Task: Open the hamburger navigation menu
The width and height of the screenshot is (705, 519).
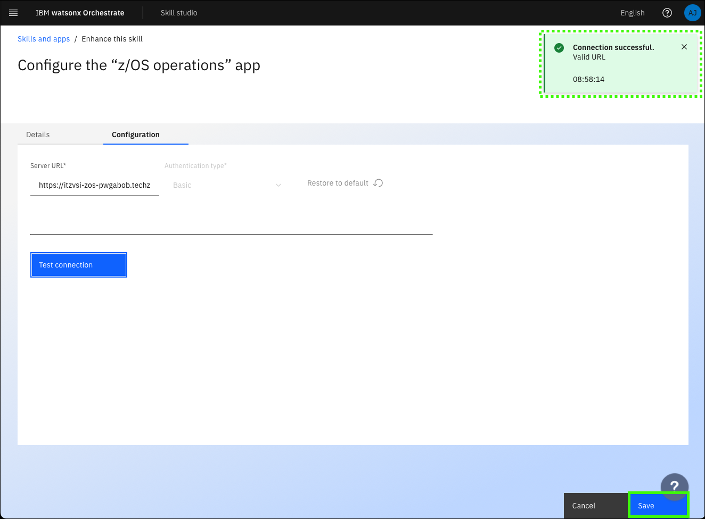Action: (13, 13)
